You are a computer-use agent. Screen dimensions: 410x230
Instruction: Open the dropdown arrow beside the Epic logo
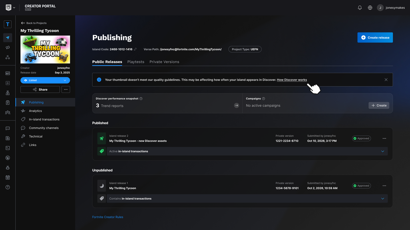14,8
